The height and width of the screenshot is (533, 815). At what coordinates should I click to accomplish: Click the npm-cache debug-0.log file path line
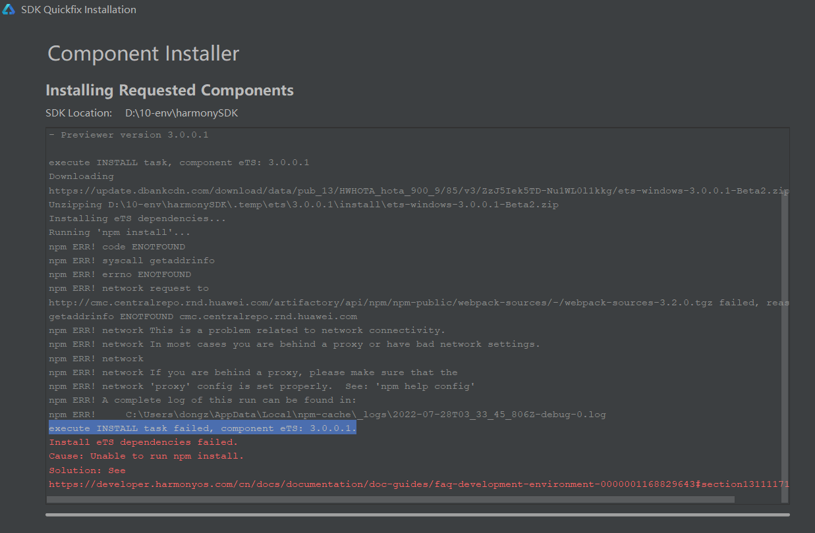327,415
